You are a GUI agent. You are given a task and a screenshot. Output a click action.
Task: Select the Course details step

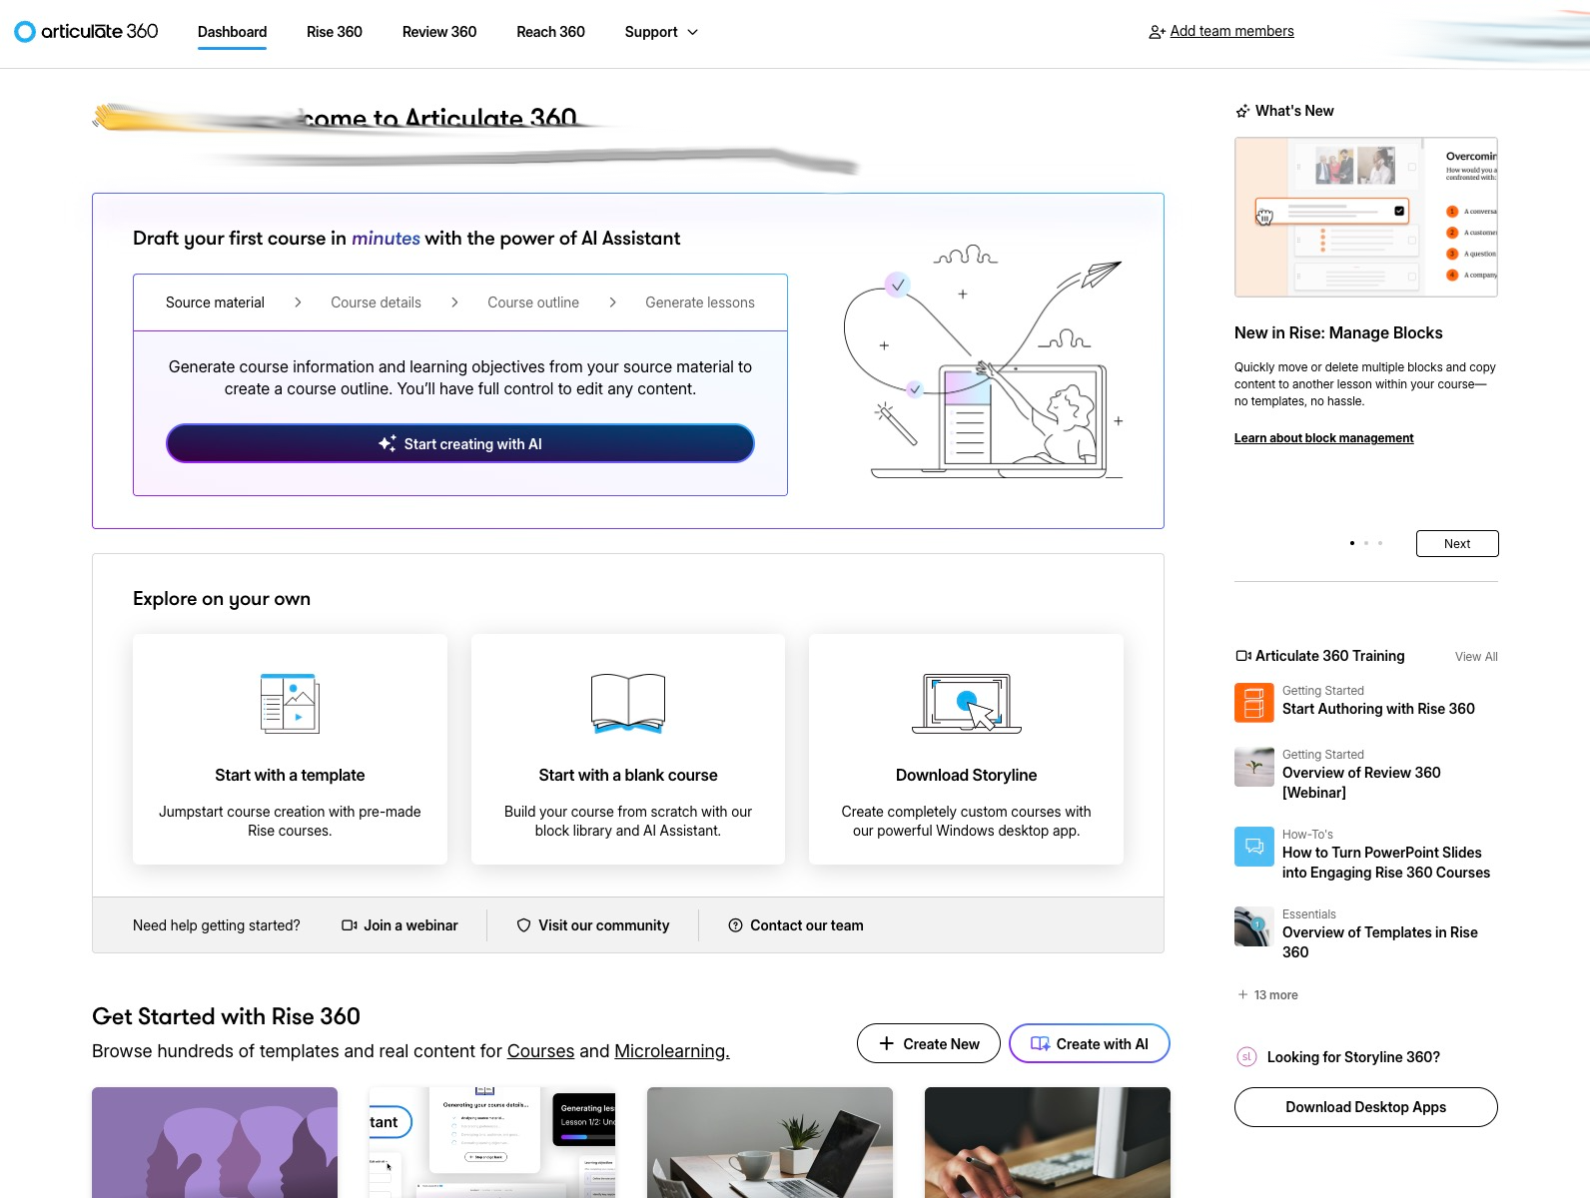(376, 302)
